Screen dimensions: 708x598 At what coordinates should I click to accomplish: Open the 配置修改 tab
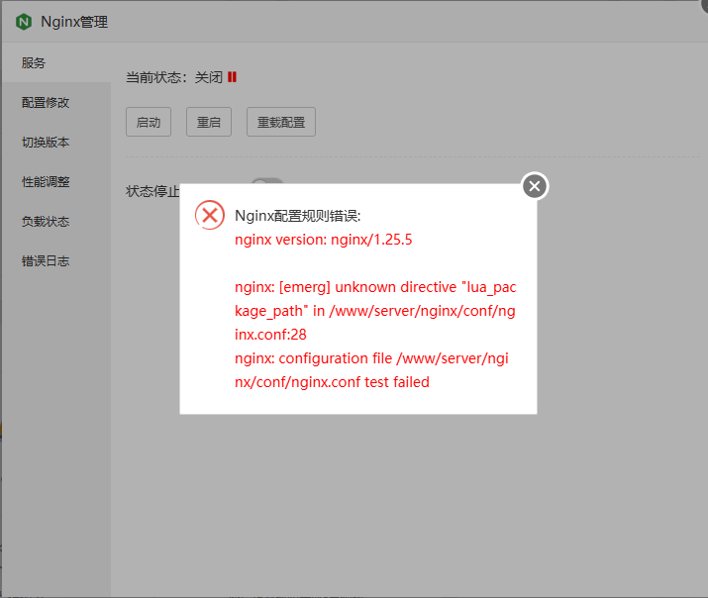coord(56,102)
